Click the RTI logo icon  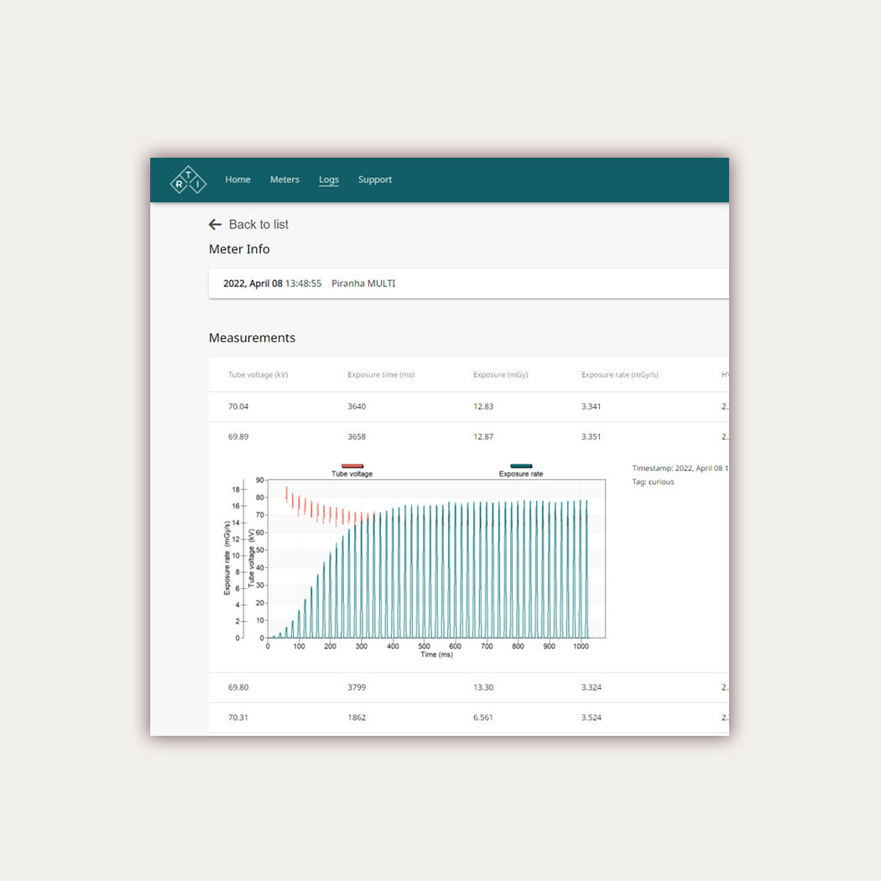(x=187, y=180)
